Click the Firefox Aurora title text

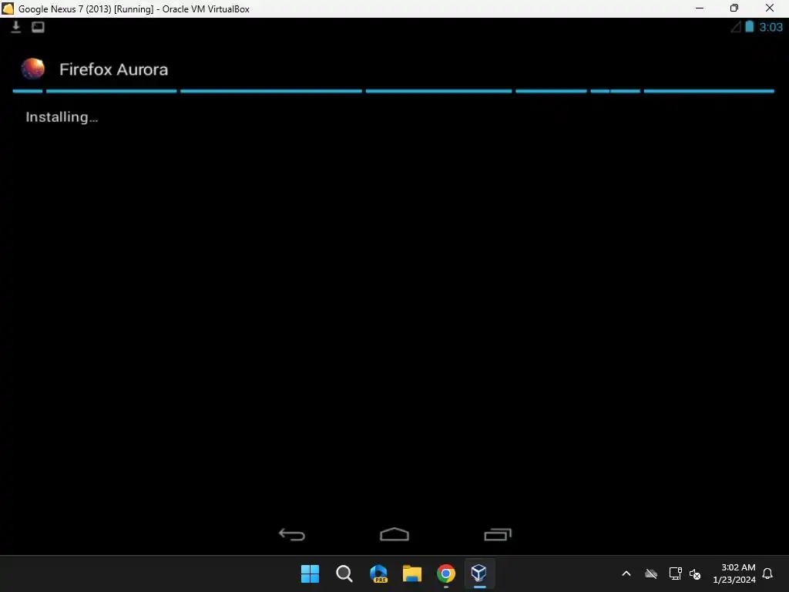click(x=114, y=69)
